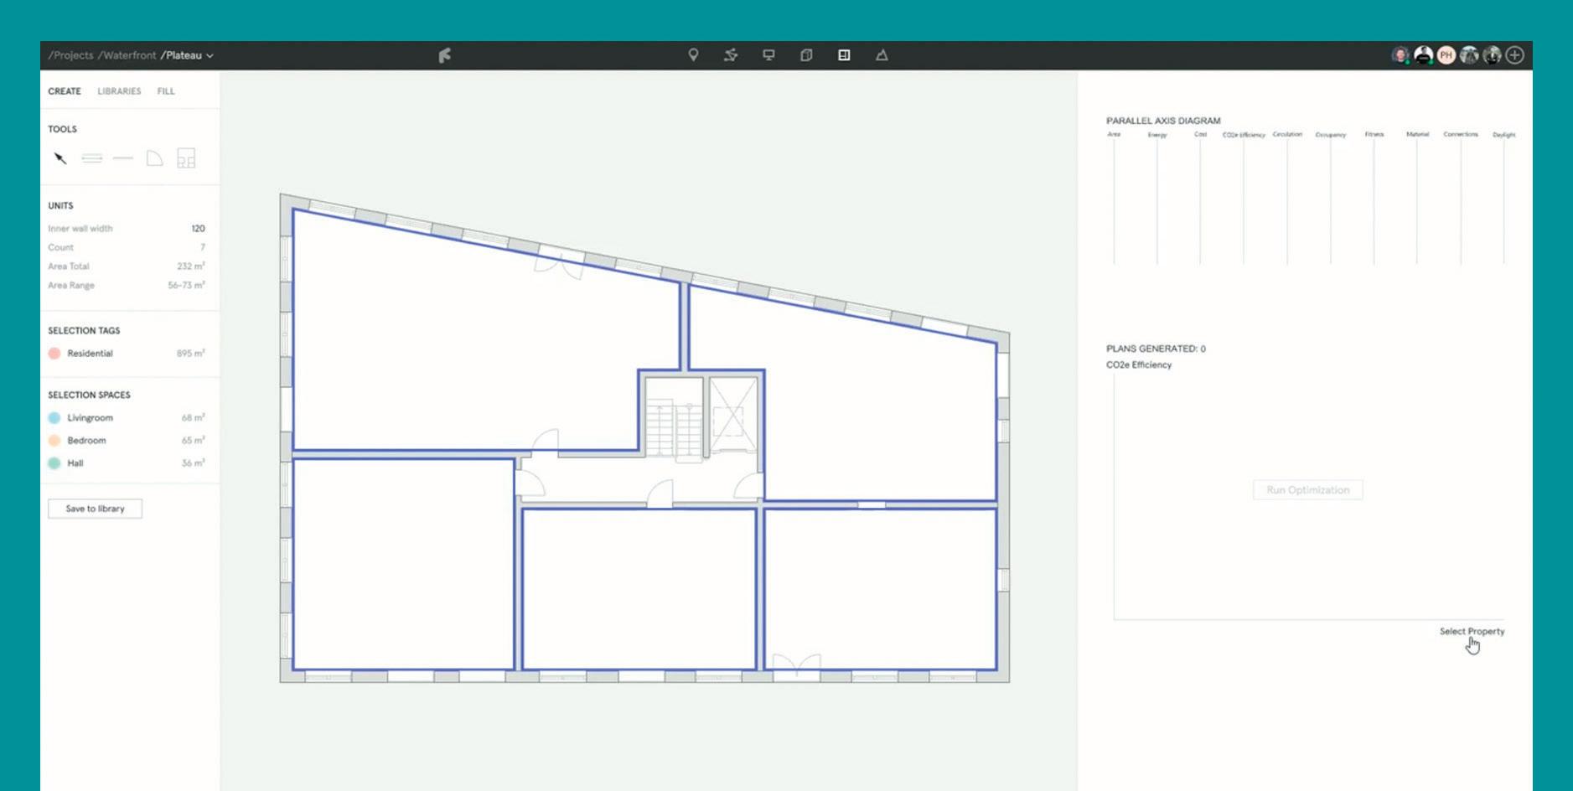Go to Waterfront breadcrumb
Image resolution: width=1573 pixels, height=791 pixels.
pos(127,55)
